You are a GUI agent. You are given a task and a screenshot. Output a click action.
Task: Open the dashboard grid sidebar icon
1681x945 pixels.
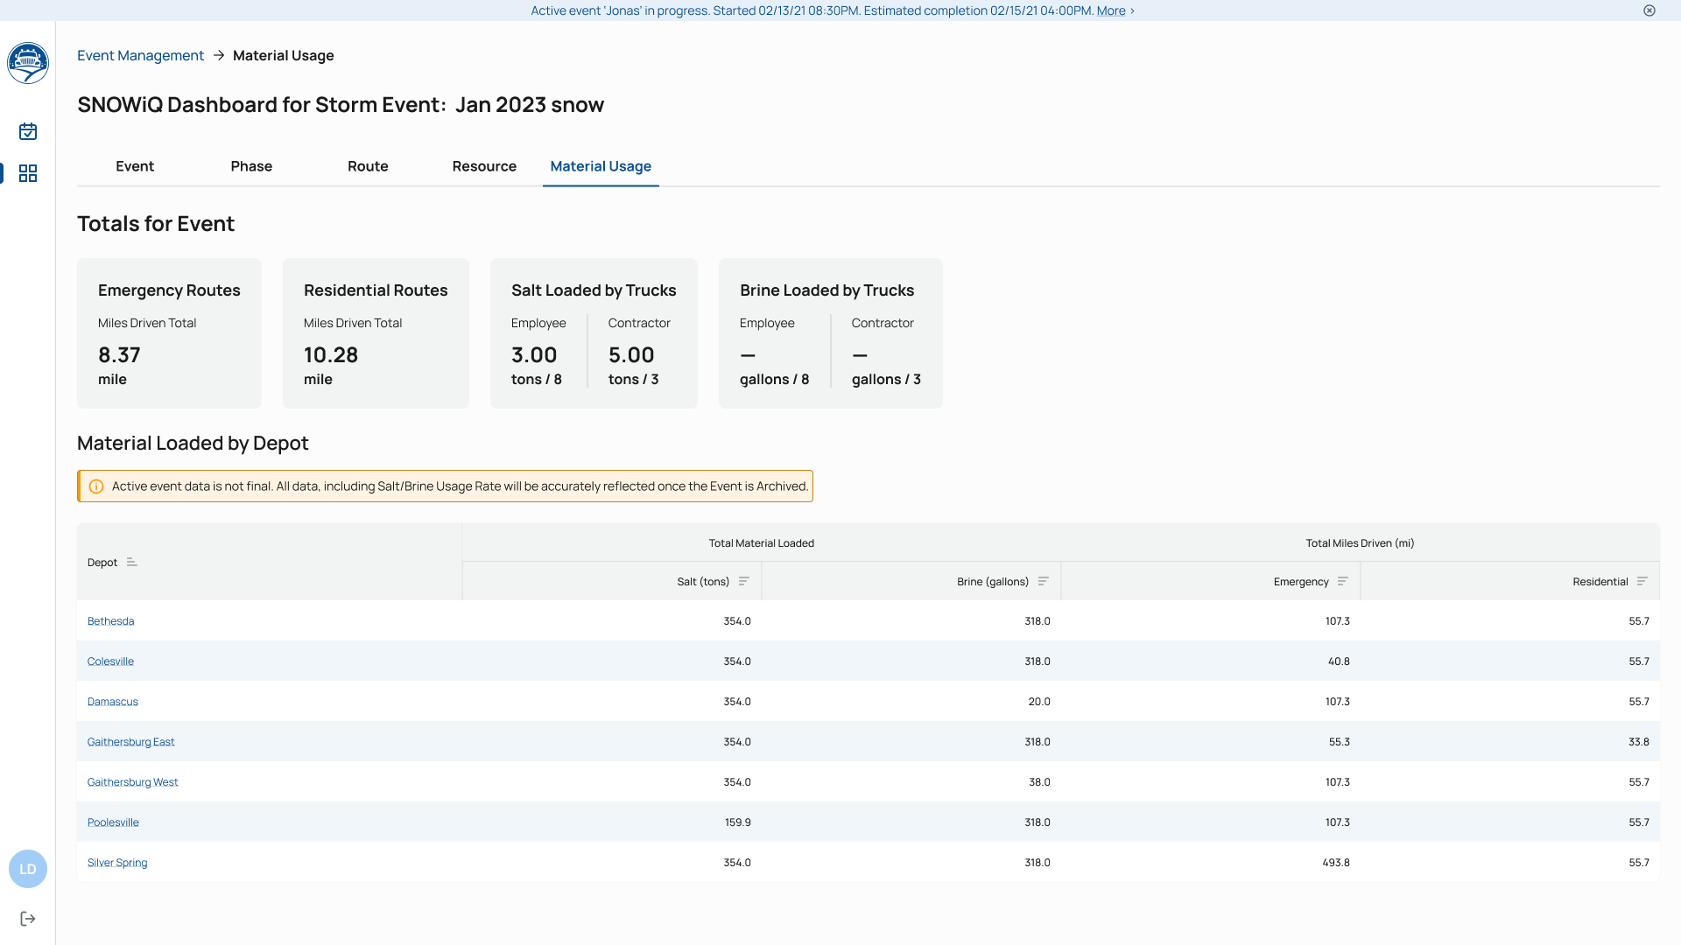tap(28, 173)
